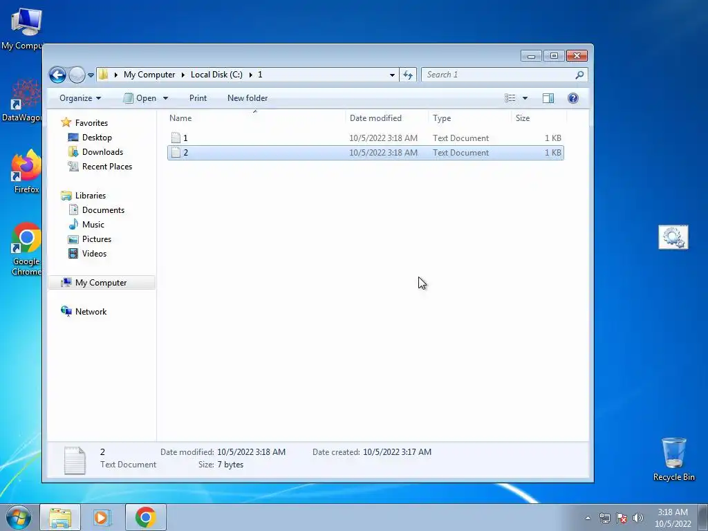Select the Firefox desktop shortcut
The image size is (708, 531).
pos(26,171)
